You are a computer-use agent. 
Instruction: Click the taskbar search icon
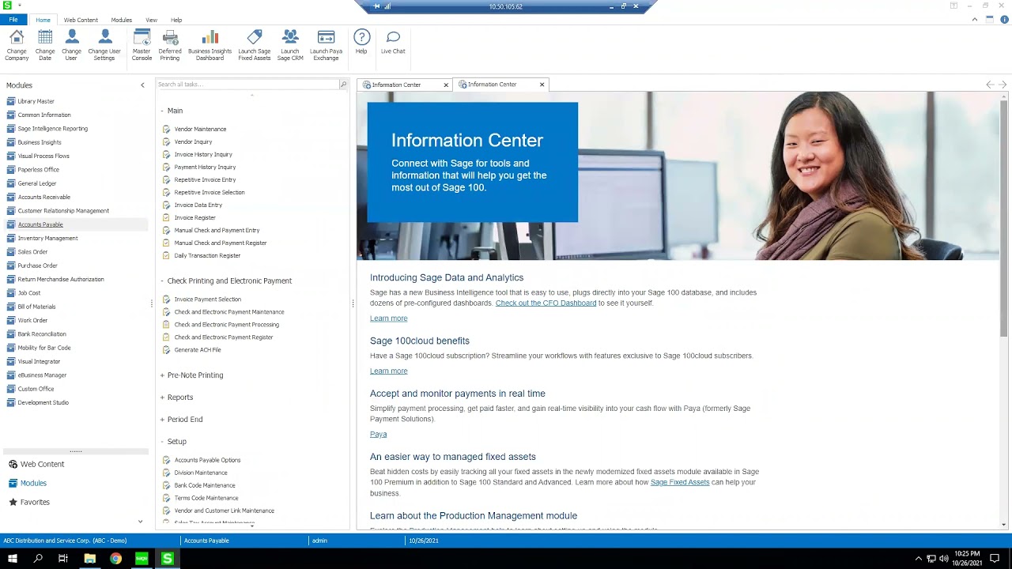point(38,559)
